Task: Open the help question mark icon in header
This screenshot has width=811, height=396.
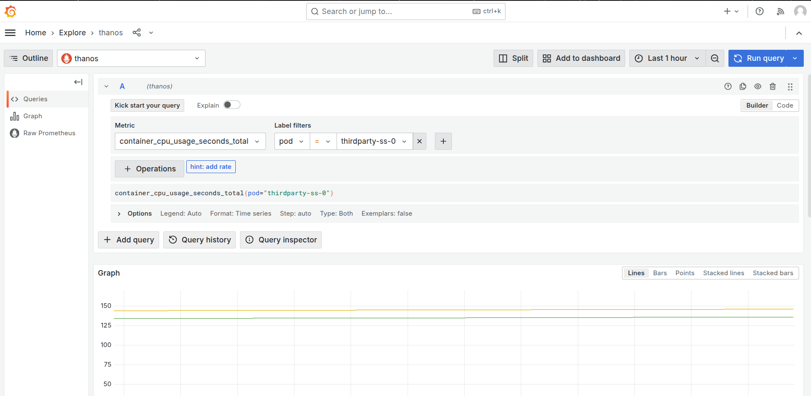Action: [760, 11]
